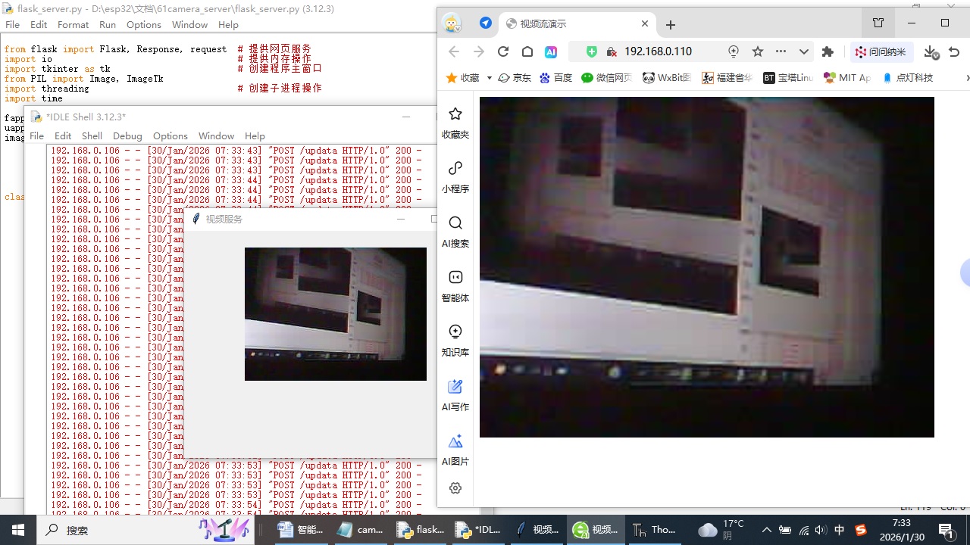Open Run menu in flask_server.py editor
970x545 pixels.
click(108, 24)
